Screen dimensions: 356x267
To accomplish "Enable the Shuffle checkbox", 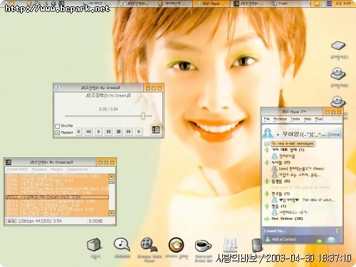I will [57, 126].
